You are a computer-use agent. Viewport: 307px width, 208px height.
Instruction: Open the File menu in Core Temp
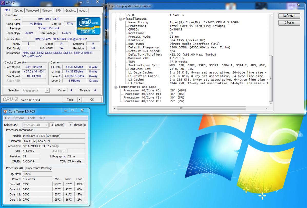(x=7, y=118)
